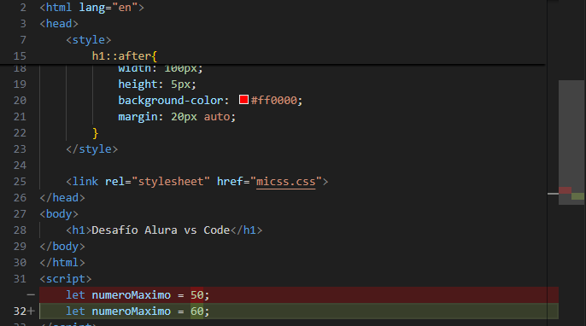Click the opening '<body>' tag
The image size is (586, 326).
coord(59,214)
